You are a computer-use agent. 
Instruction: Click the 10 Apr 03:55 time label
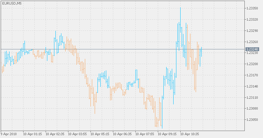[x=77, y=134]
